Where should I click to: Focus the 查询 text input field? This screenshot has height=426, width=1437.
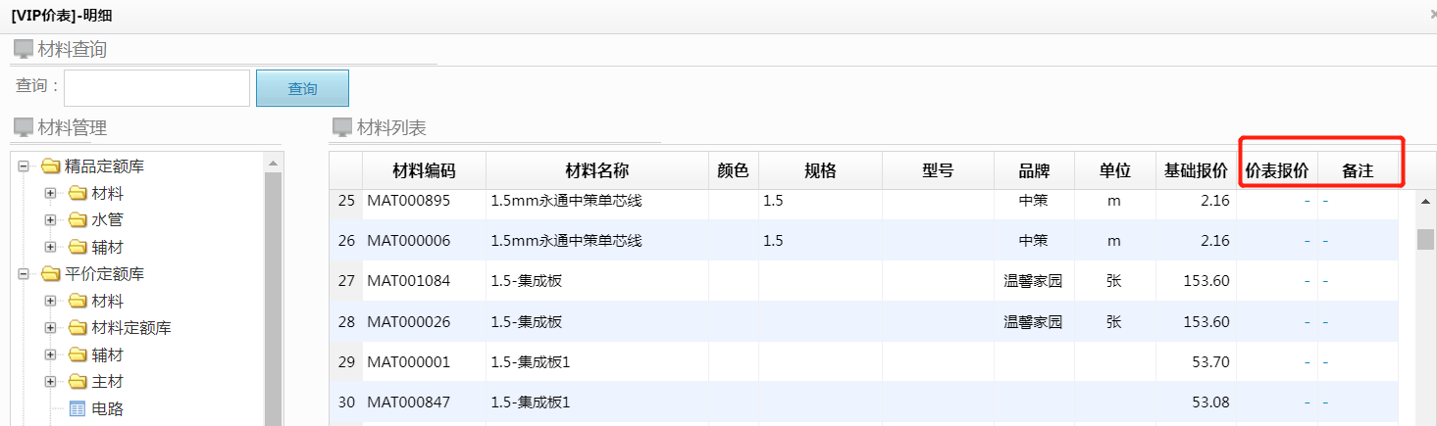click(157, 87)
